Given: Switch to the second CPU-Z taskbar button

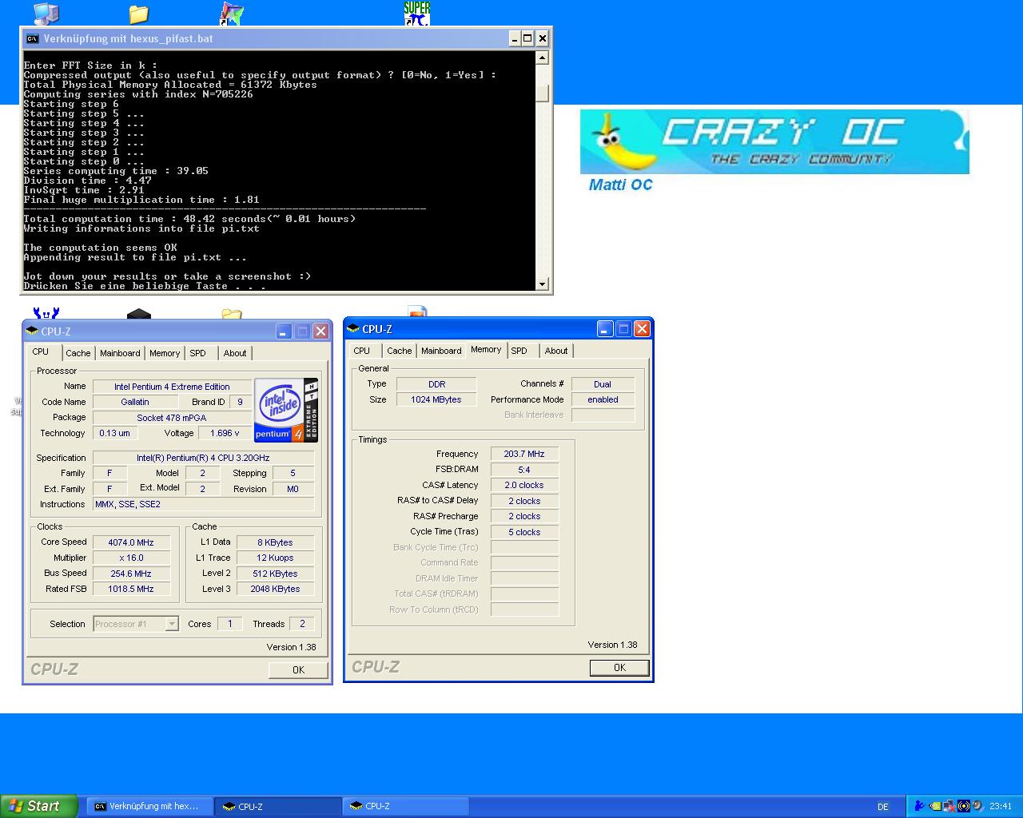Looking at the screenshot, I should 405,806.
